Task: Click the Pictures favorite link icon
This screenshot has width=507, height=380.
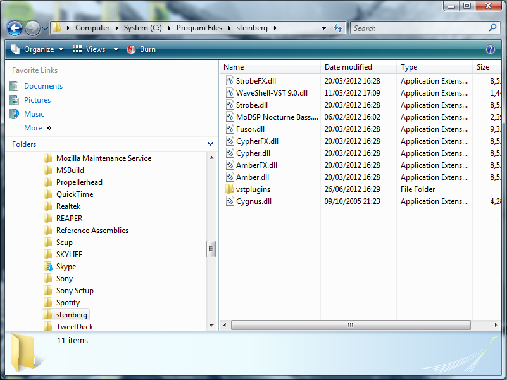Action: 14,100
